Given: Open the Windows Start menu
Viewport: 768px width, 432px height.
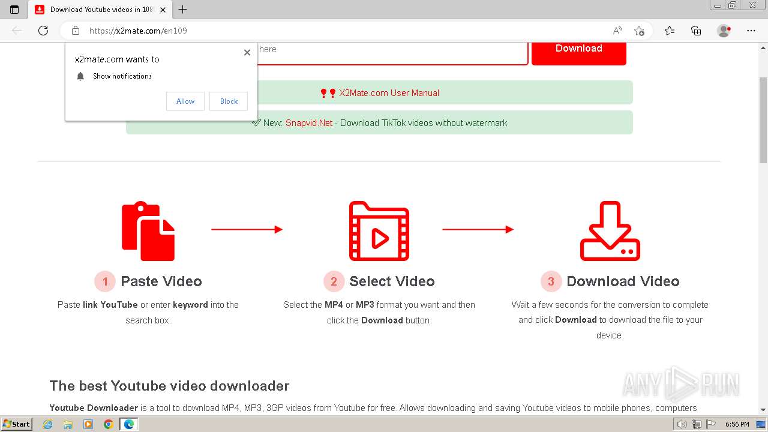Looking at the screenshot, I should pos(17,424).
